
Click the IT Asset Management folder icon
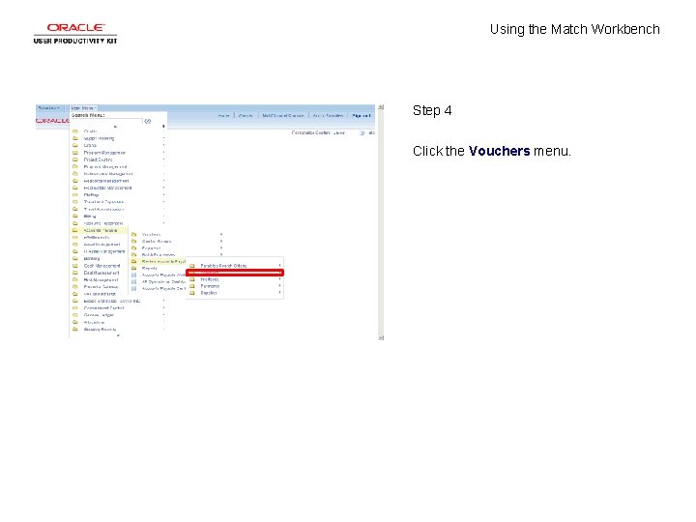coord(75,251)
